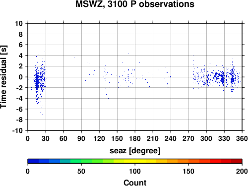Click x-axis tick label 90
The width and height of the screenshot is (248, 186).
[x=81, y=138]
